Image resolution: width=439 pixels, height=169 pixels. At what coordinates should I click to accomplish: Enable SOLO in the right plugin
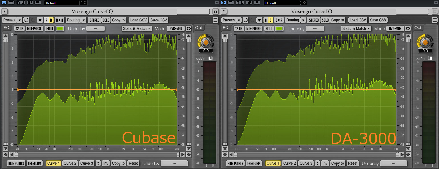coord(325,20)
